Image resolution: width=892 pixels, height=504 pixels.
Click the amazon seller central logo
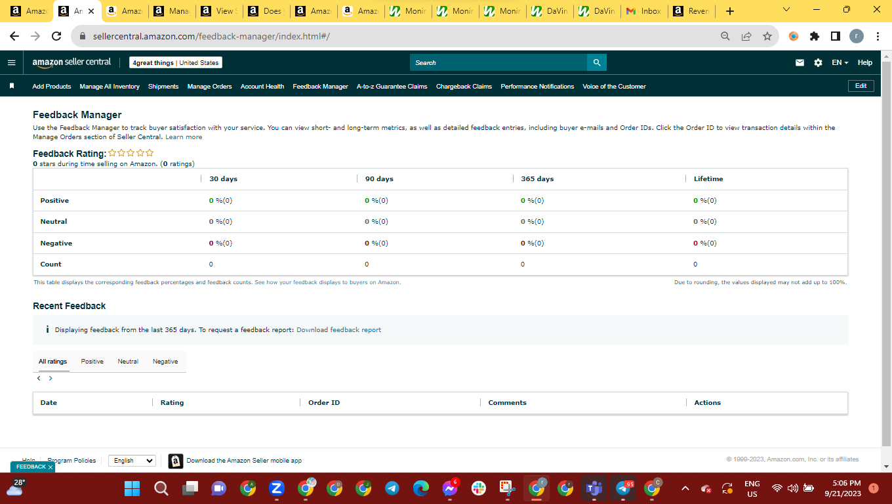[x=72, y=62]
